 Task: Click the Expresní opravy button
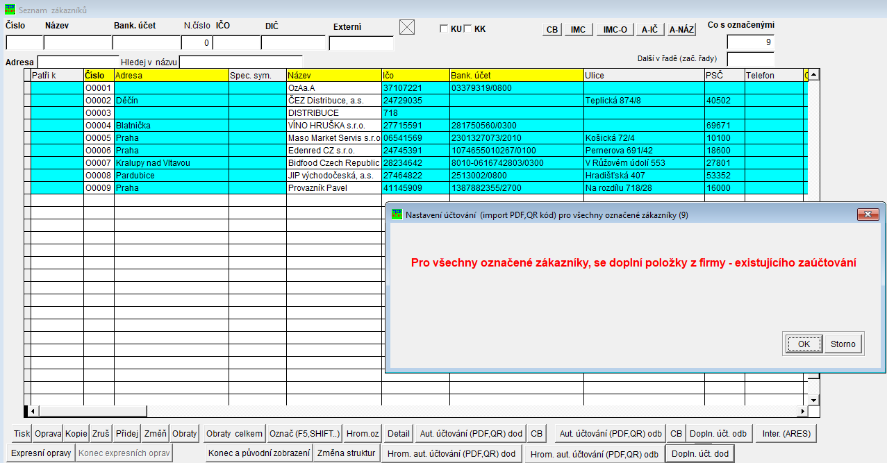[42, 453]
